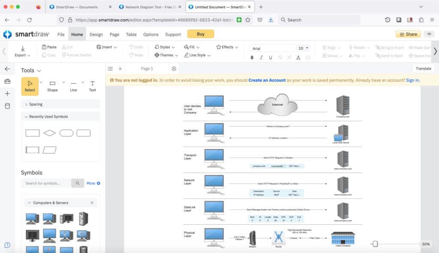
Task: Select the Line drawing tool
Action: tap(73, 86)
